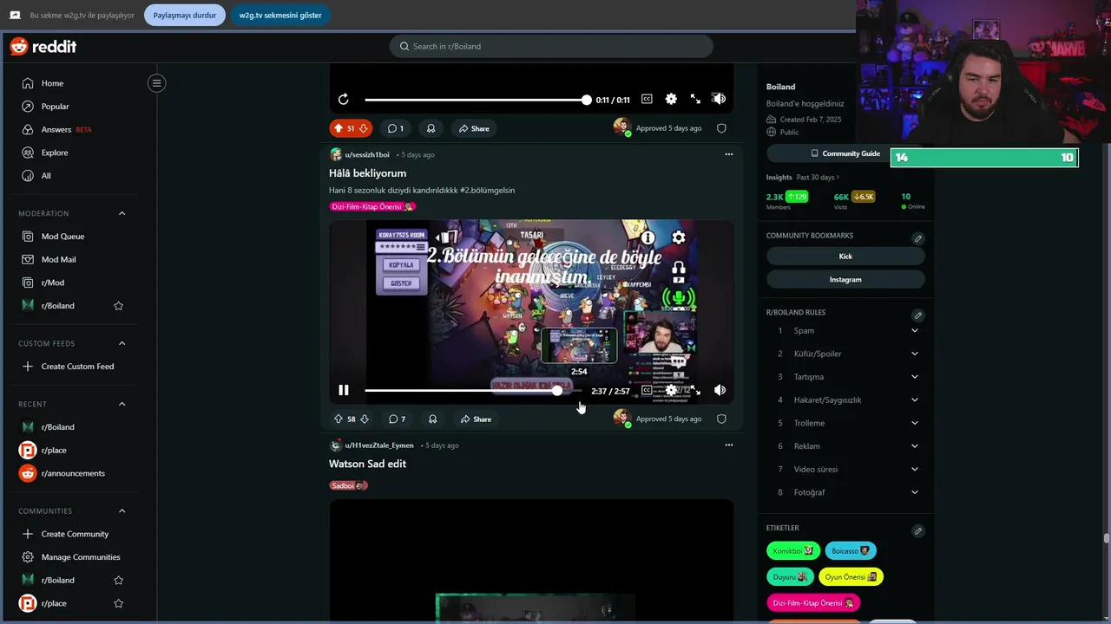Open u/sessizh1boi's profile
Viewport: 1111px width, 624px height.
pos(367,154)
